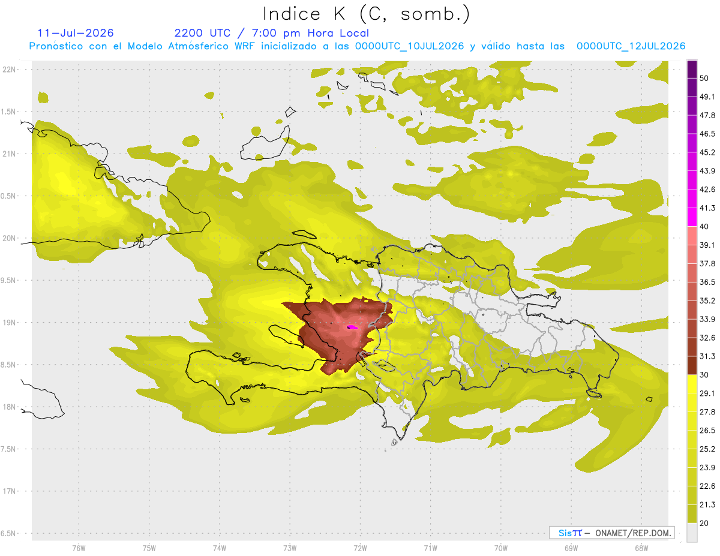The height and width of the screenshot is (556, 720).
Task: Click the colorbar label "49.1"
Action: (707, 97)
